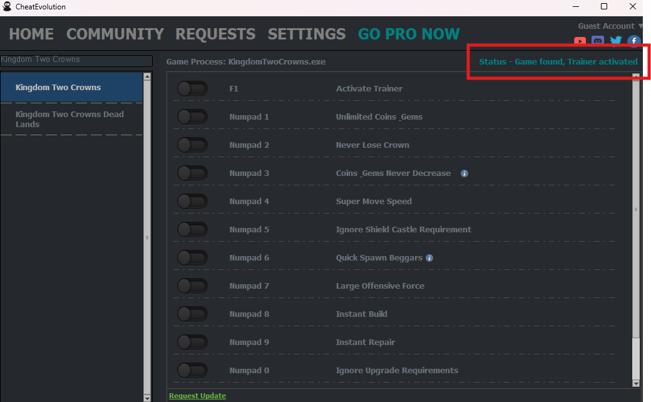Open the REQUESTS tab
Image resolution: width=651 pixels, height=402 pixels.
pos(215,34)
